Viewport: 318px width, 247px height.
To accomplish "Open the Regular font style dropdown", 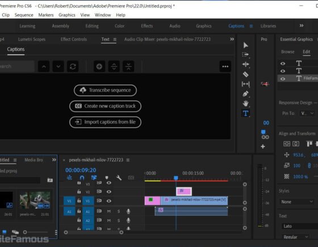I will click(295, 237).
